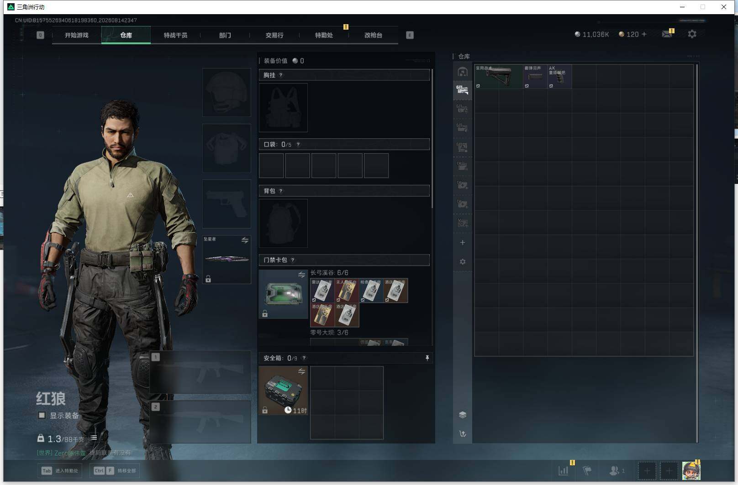Show help for 门禁卡包
This screenshot has height=485, width=738.
point(293,260)
